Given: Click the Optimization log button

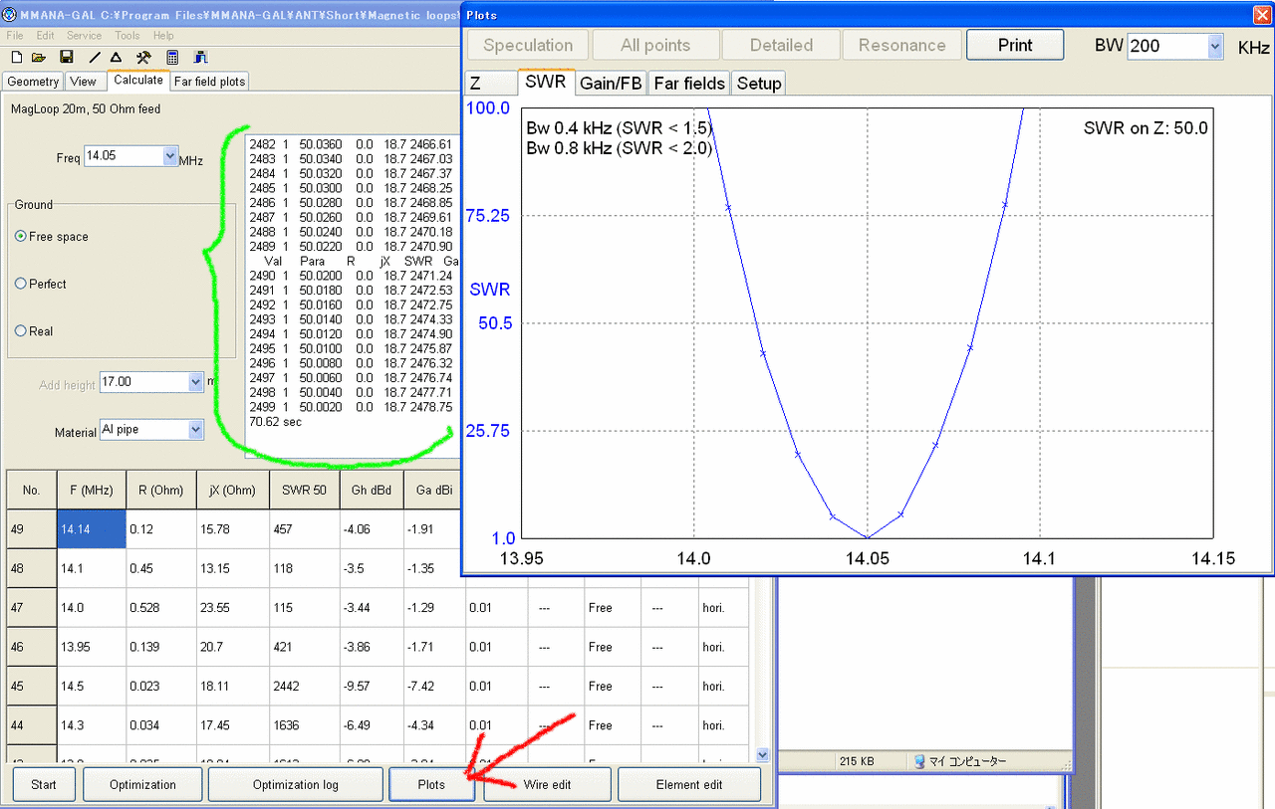Looking at the screenshot, I should tap(295, 785).
